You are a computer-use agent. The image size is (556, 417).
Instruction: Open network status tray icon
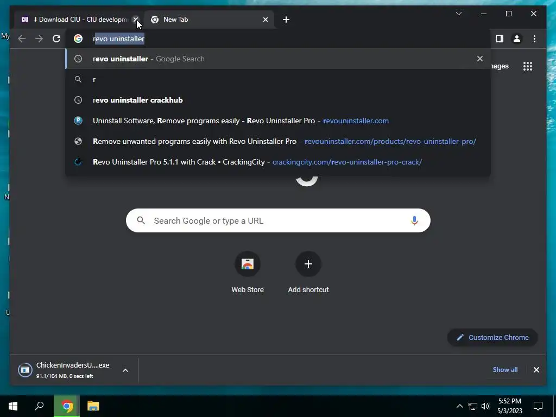click(x=473, y=406)
